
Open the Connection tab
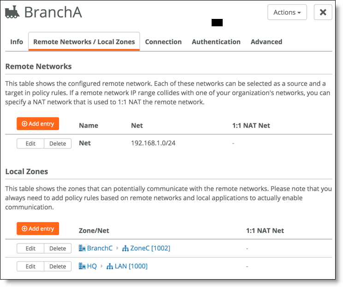pyautogui.click(x=163, y=42)
